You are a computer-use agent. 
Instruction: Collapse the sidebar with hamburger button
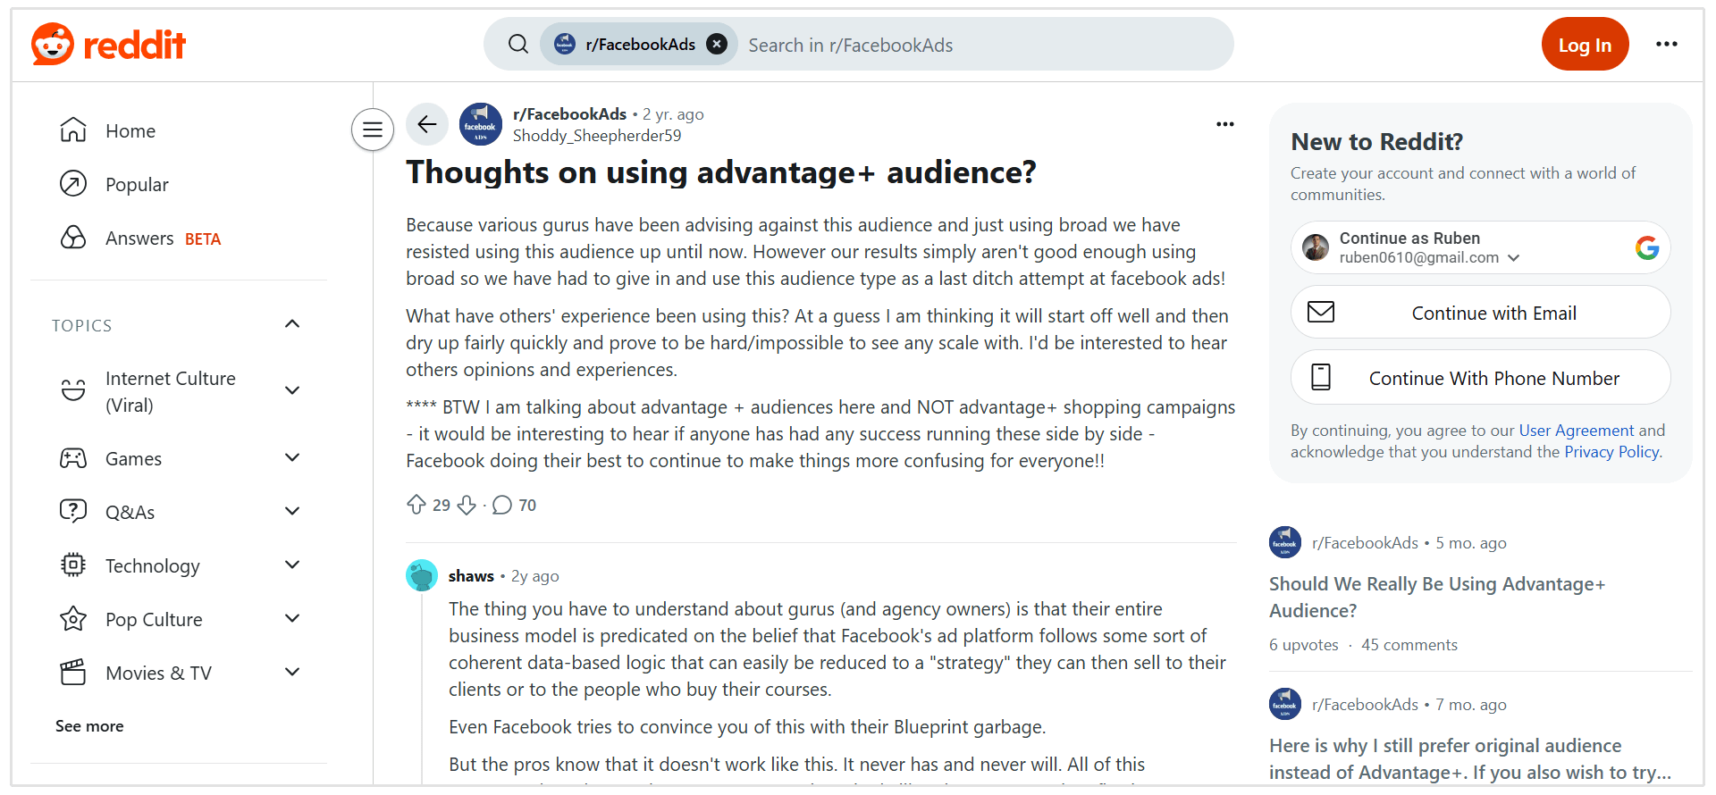[373, 130]
